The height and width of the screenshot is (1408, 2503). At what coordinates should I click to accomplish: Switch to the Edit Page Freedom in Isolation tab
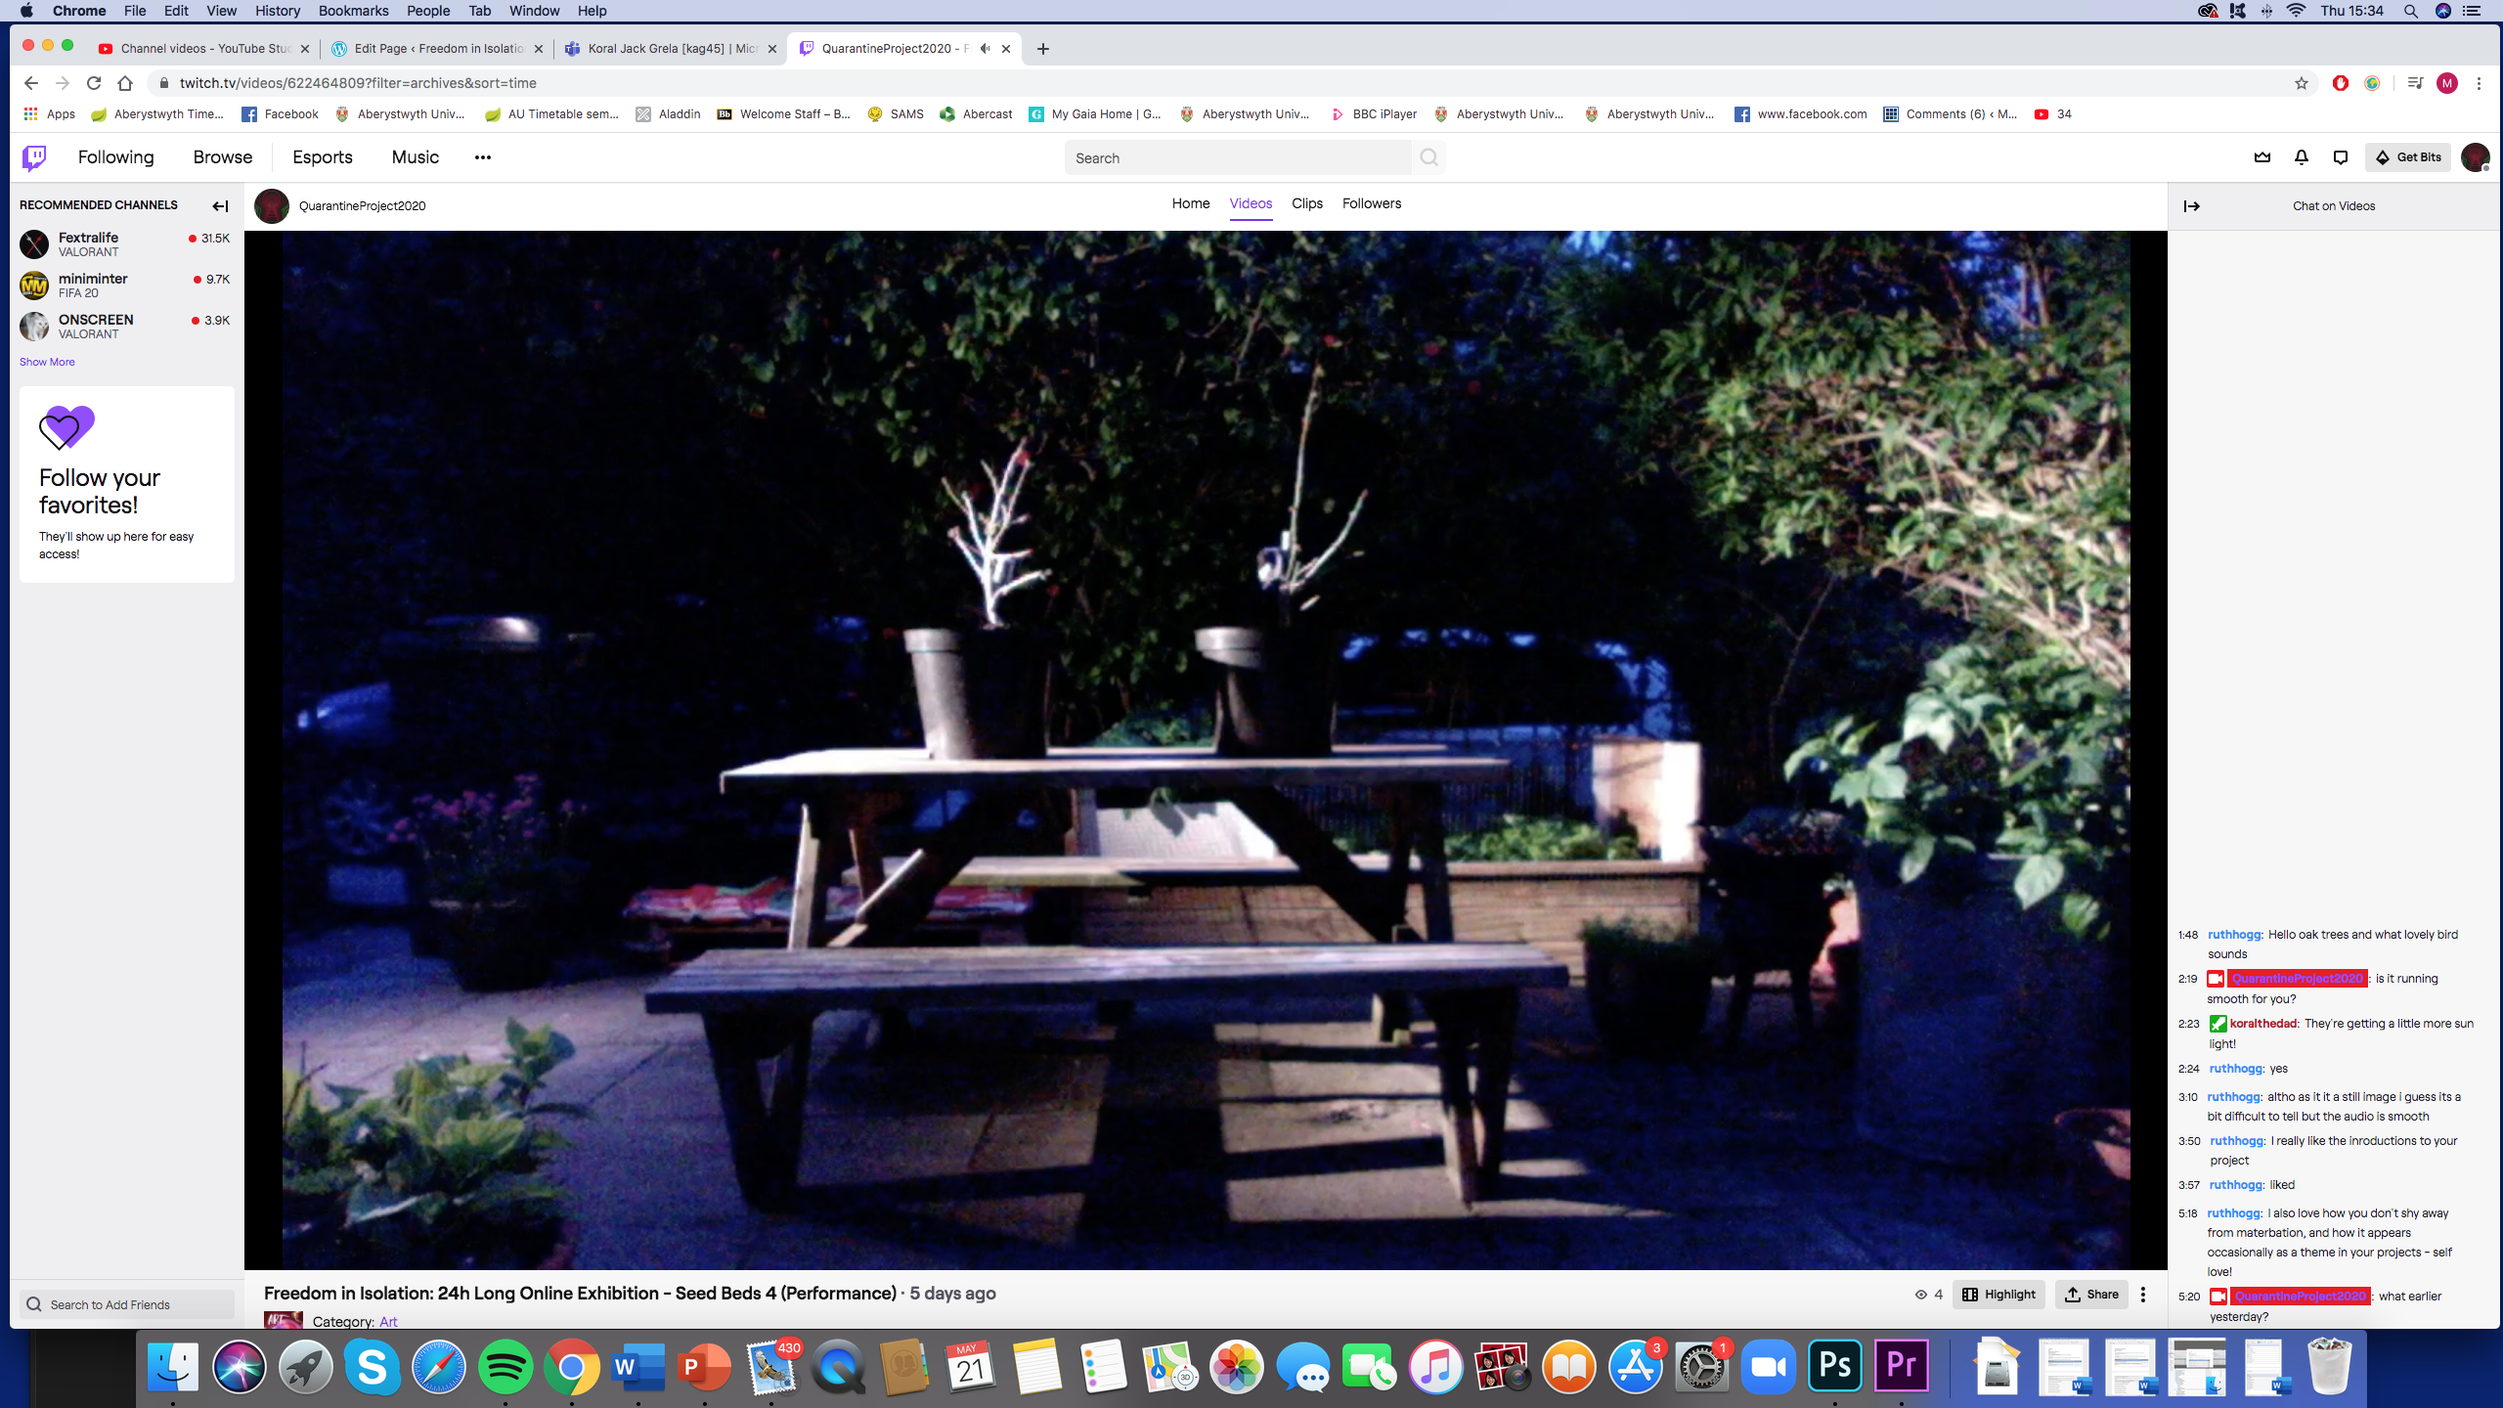437,49
